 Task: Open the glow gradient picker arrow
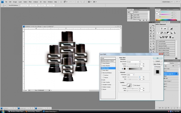(141, 69)
